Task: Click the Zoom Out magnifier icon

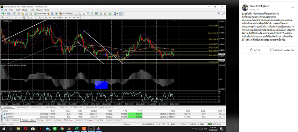Action: click(x=92, y=14)
